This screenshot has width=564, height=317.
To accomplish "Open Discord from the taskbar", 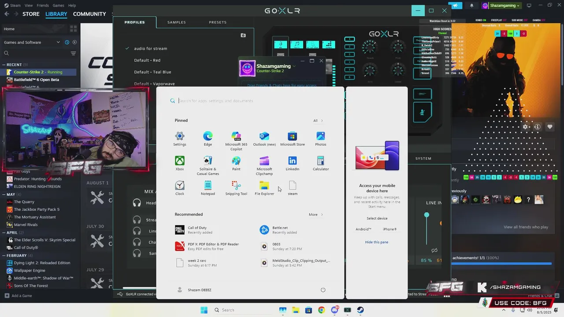I will [334, 310].
